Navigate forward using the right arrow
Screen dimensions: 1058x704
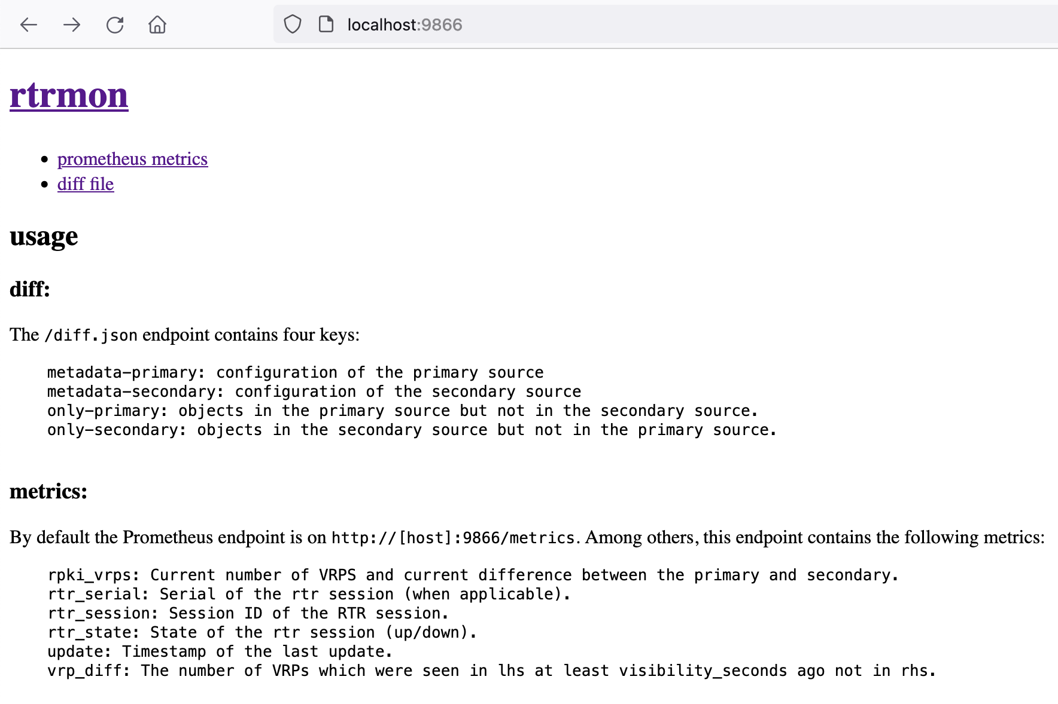(71, 25)
